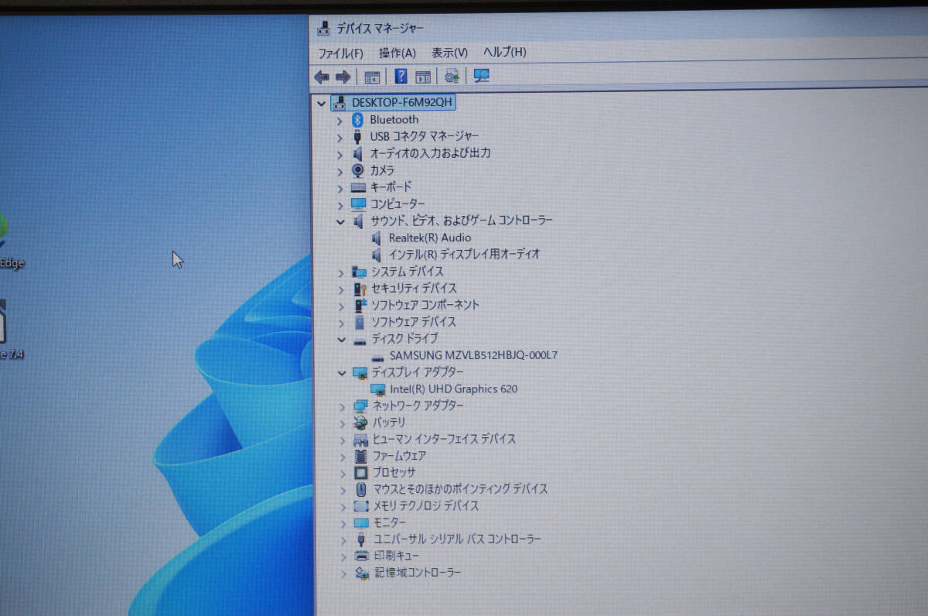928x616 pixels.
Task: Collapse the サウンド、ビデオ、およびゲーム コントローラー node
Action: click(x=340, y=221)
